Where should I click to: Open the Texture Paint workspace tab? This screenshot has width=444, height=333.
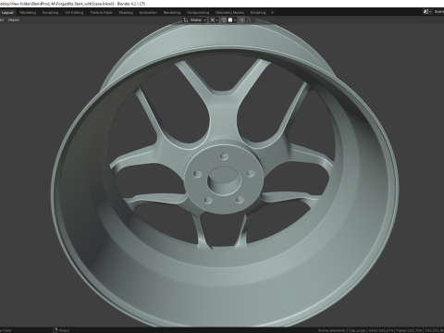pyautogui.click(x=101, y=13)
